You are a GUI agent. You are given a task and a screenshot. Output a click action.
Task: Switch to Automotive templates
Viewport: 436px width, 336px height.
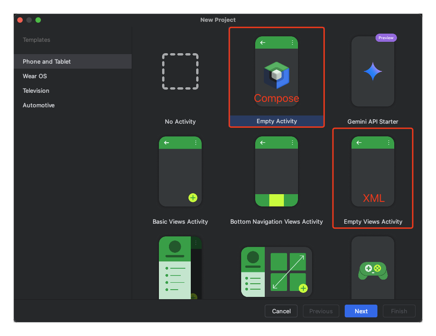point(73,105)
